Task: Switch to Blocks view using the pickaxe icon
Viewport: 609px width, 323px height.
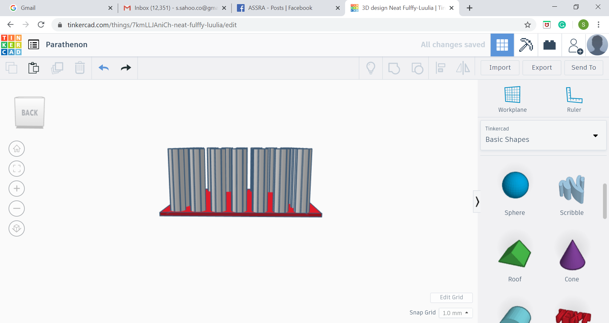Action: pyautogui.click(x=526, y=45)
